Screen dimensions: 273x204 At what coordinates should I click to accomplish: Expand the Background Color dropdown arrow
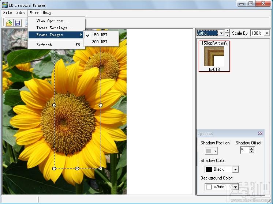coord(235,187)
